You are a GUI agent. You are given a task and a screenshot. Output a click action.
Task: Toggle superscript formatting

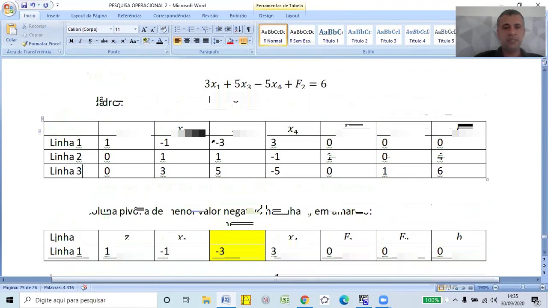point(123,41)
